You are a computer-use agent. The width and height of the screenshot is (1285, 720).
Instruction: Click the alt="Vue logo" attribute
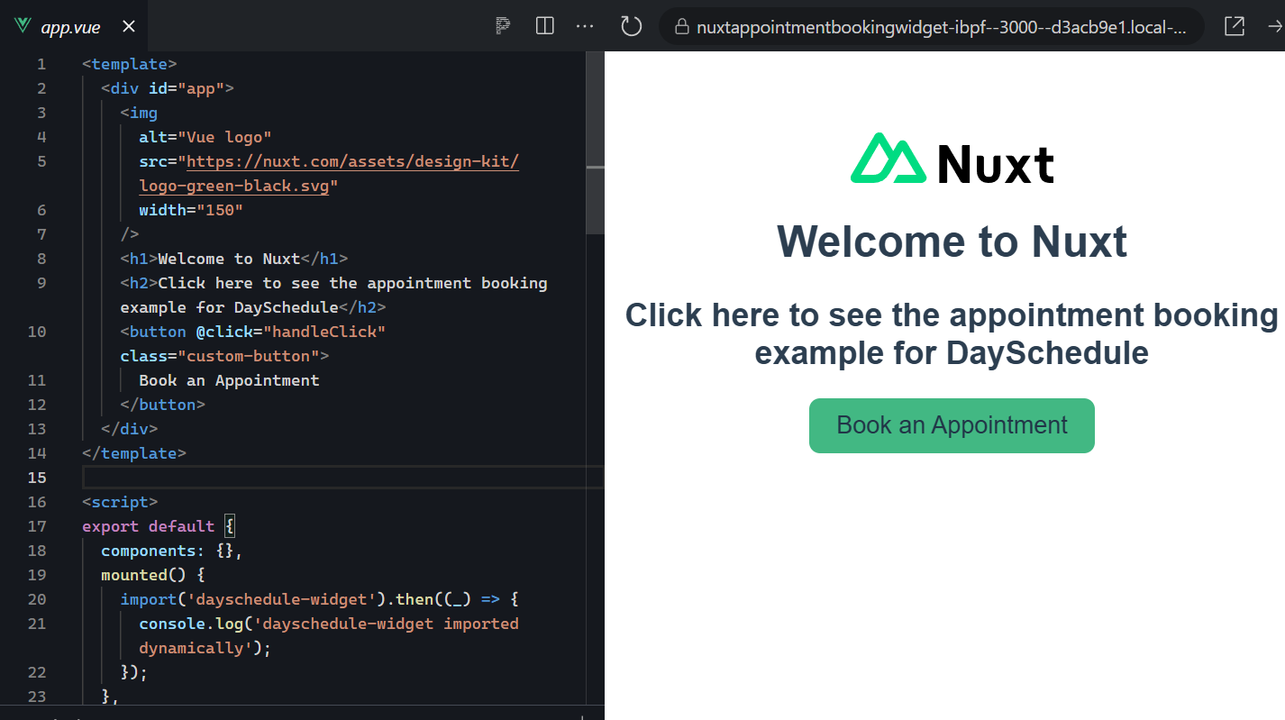pos(205,137)
